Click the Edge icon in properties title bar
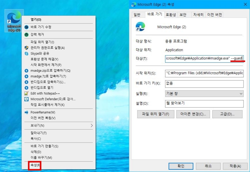The height and width of the screenshot is (172, 250). pos(134,4)
